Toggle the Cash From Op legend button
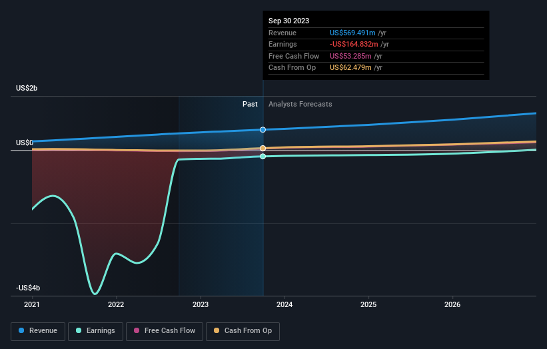 click(x=243, y=331)
